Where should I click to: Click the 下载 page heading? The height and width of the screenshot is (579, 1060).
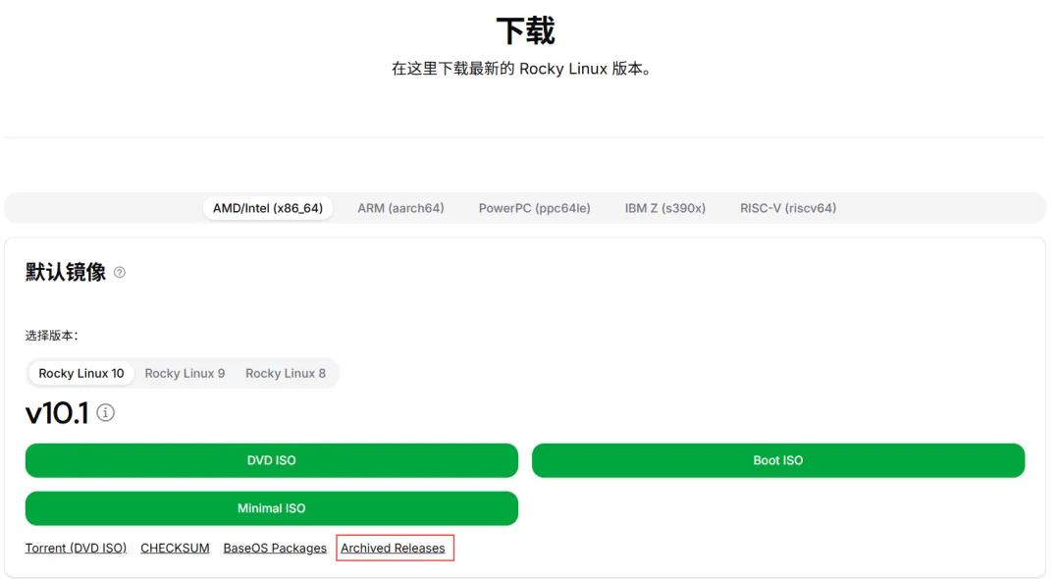point(525,31)
